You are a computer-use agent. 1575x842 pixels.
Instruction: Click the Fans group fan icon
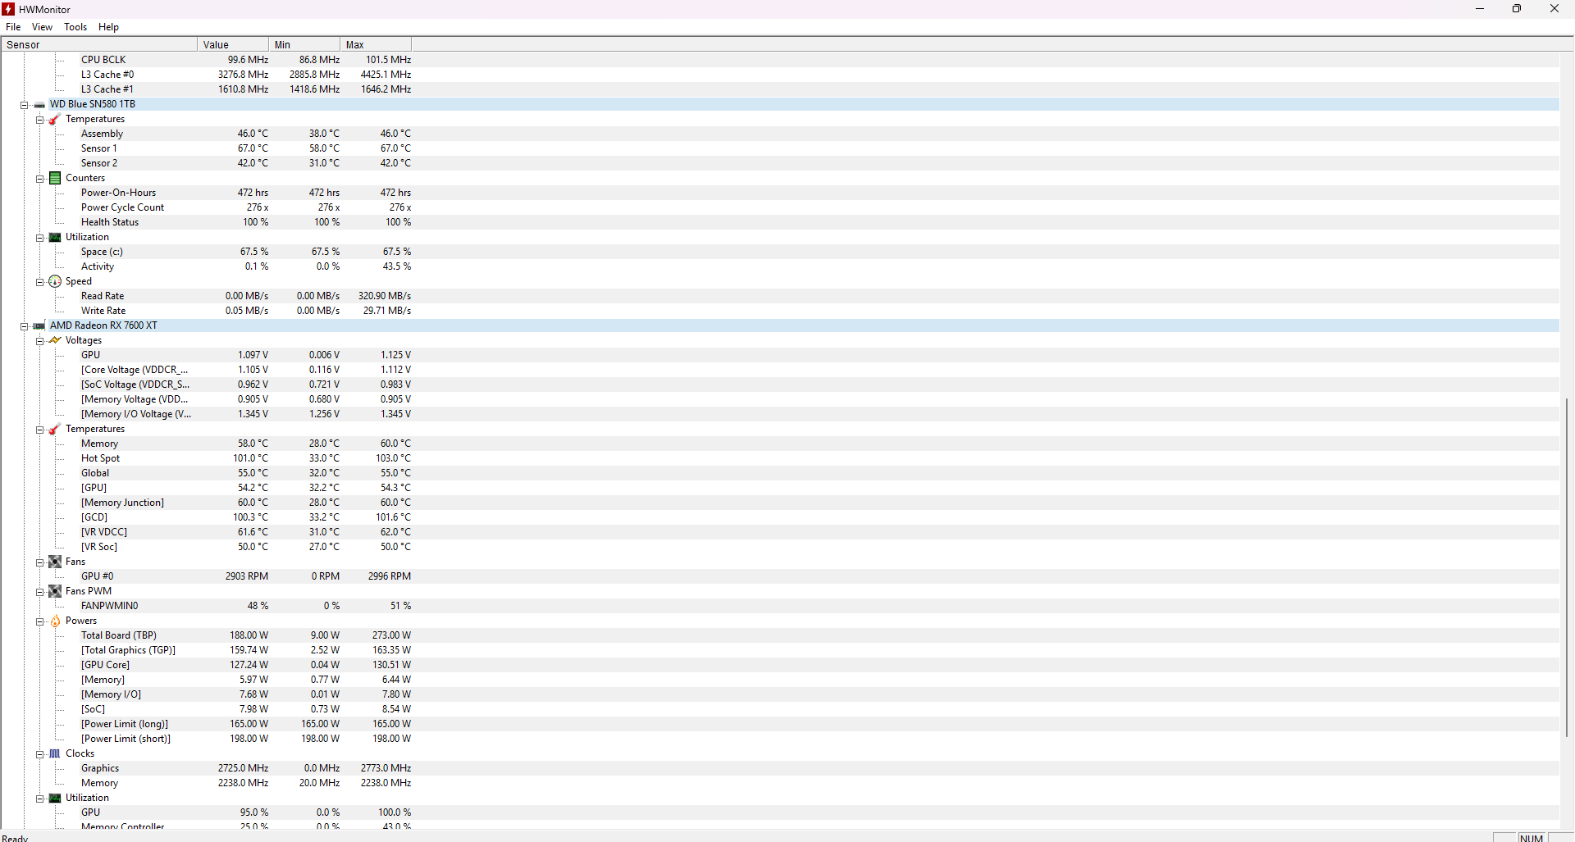pos(55,562)
